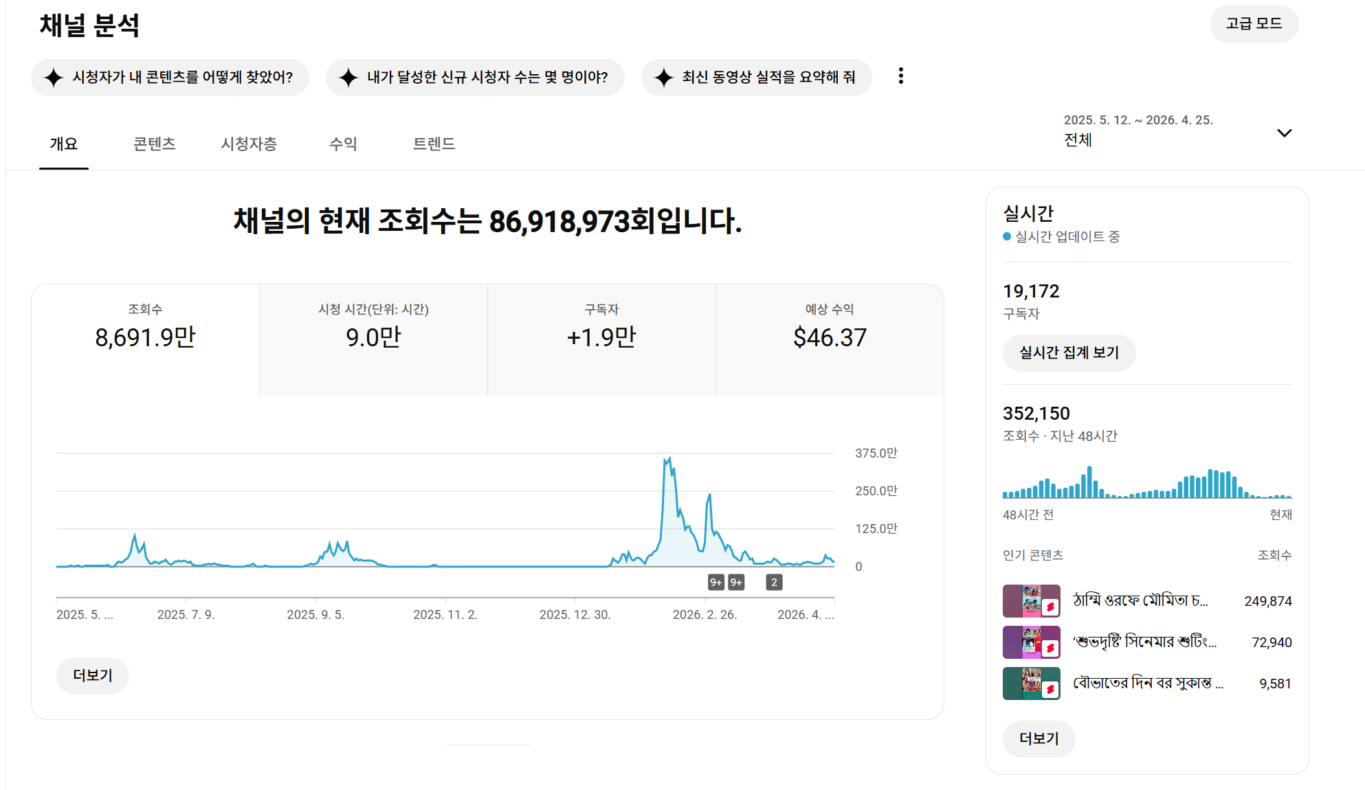This screenshot has height=790, width=1365.
Task: Click 더보기 under the views chart
Action: (x=93, y=675)
